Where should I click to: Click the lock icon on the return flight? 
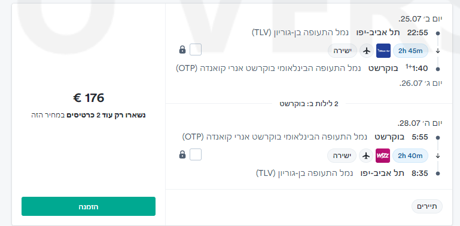(182, 154)
